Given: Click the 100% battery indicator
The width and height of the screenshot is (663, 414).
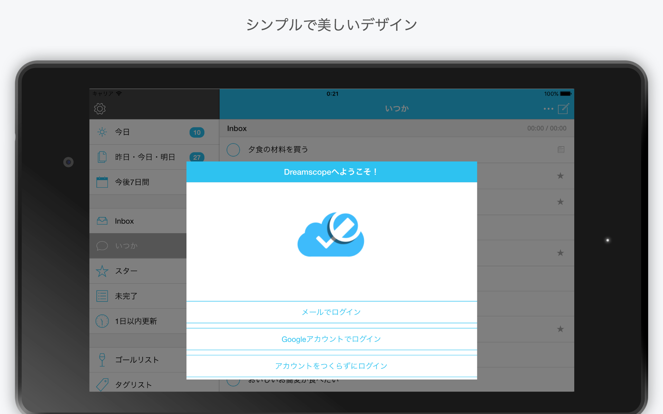Looking at the screenshot, I should [x=558, y=94].
